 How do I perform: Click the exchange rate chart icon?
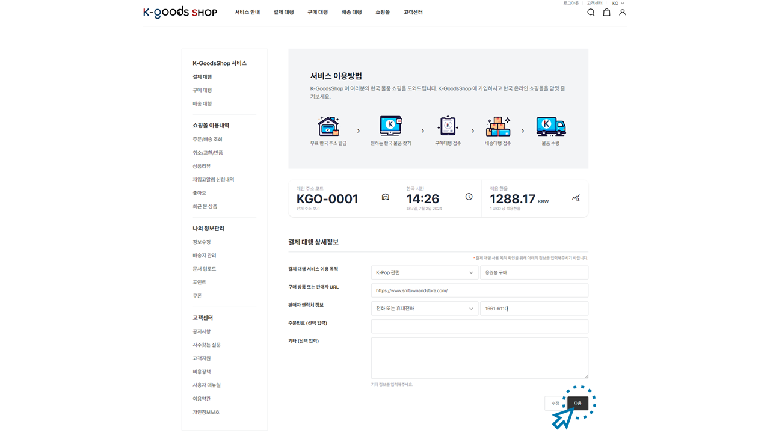tap(576, 198)
